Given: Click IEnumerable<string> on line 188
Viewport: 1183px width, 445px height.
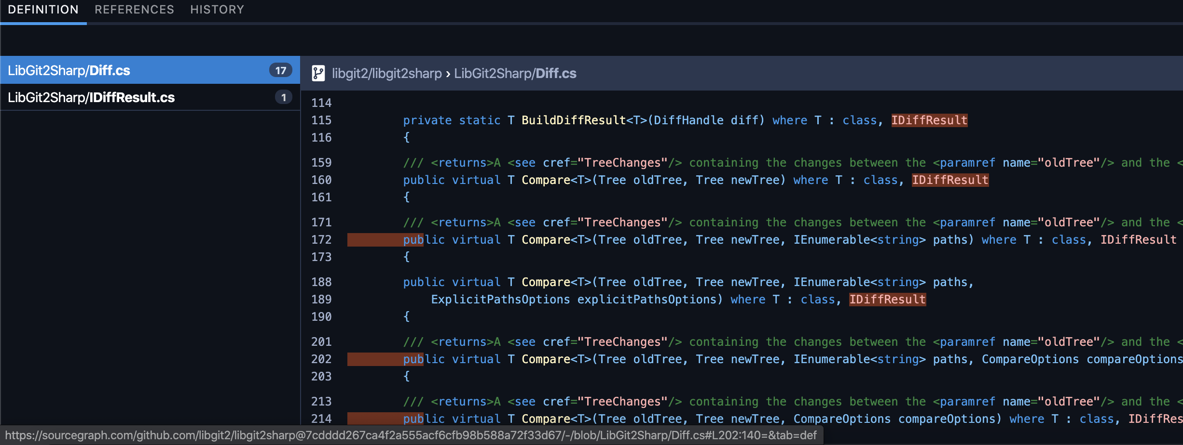Looking at the screenshot, I should (x=860, y=282).
